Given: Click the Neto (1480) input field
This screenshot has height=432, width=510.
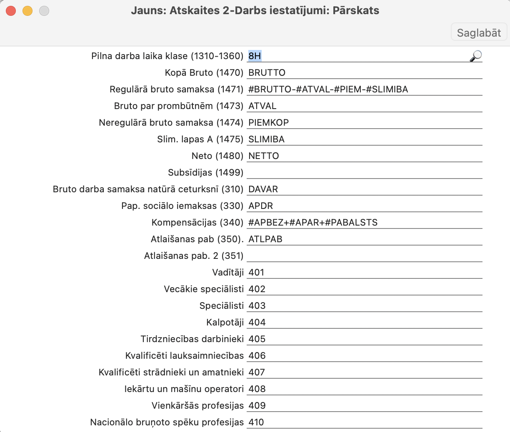Looking at the screenshot, I should coord(364,156).
